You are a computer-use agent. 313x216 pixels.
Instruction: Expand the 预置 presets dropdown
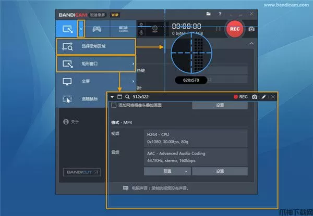point(167,171)
